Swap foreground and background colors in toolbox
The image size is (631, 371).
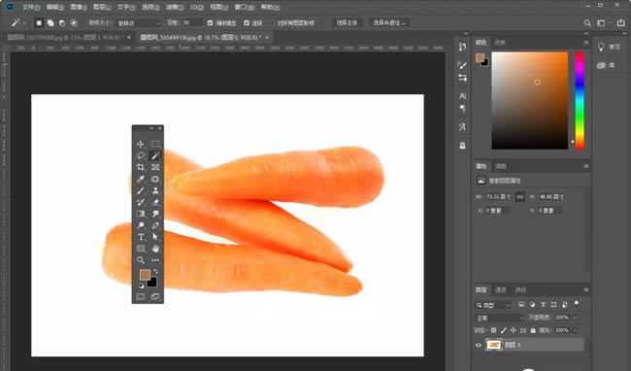point(155,271)
